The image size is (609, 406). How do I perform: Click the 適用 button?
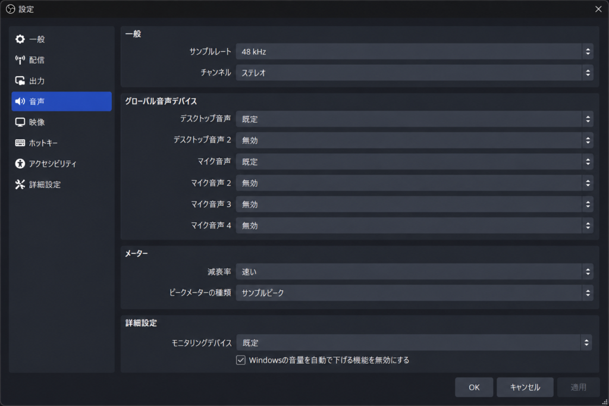(x=578, y=388)
